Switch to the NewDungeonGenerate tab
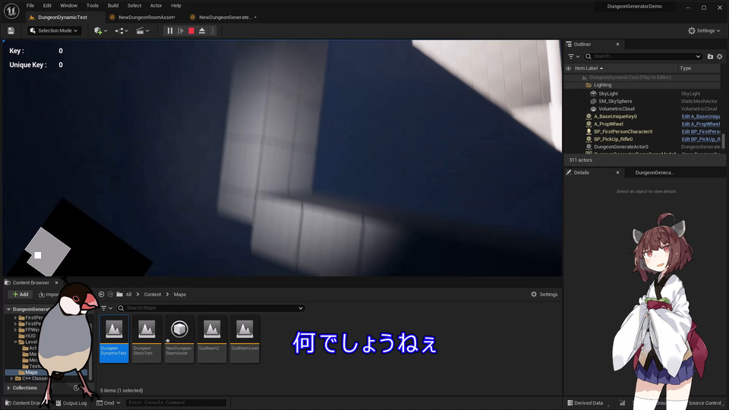 (x=225, y=17)
